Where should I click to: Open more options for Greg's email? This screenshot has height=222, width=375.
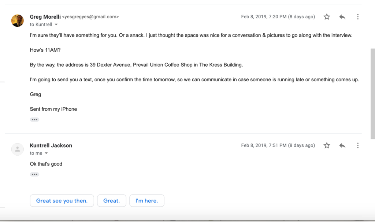click(358, 17)
